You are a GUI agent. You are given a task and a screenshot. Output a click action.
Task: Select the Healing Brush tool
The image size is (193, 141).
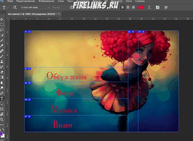click(x=2, y=51)
